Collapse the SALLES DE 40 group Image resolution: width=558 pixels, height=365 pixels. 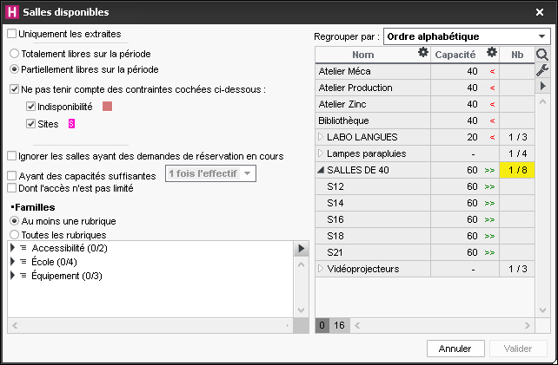click(x=321, y=170)
